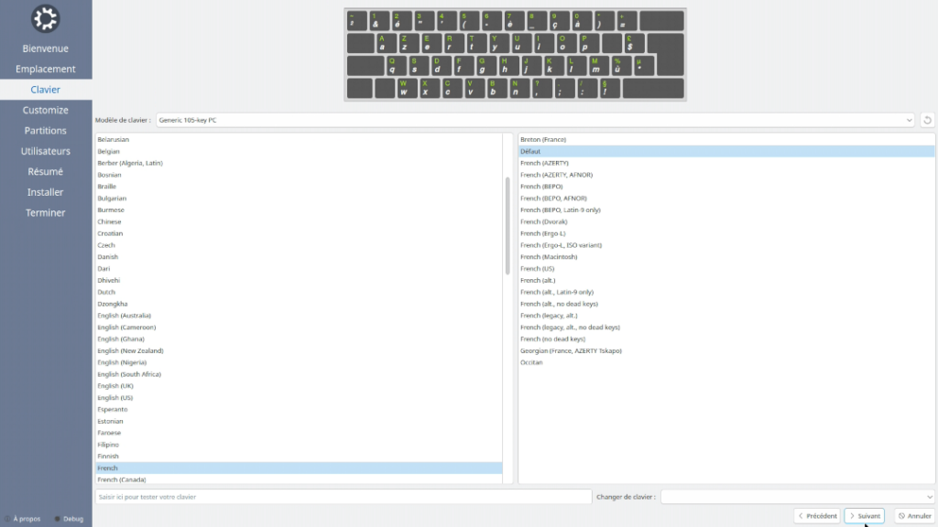Image resolution: width=938 pixels, height=527 pixels.
Task: Click the KDE gear logo in sidebar
Action: click(45, 19)
